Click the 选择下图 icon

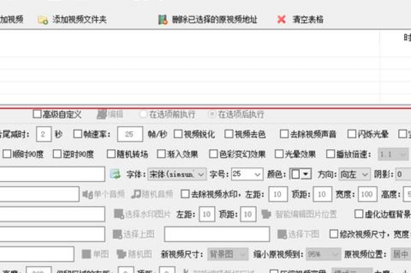pos(282,234)
